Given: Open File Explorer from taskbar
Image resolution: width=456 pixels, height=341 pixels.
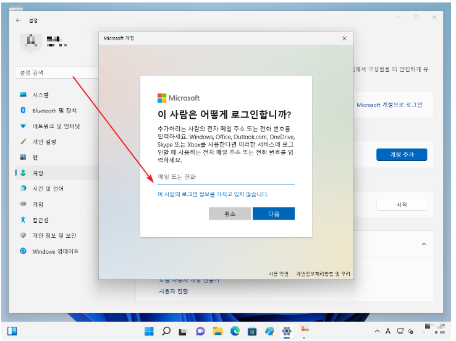Looking at the screenshot, I should [x=217, y=331].
